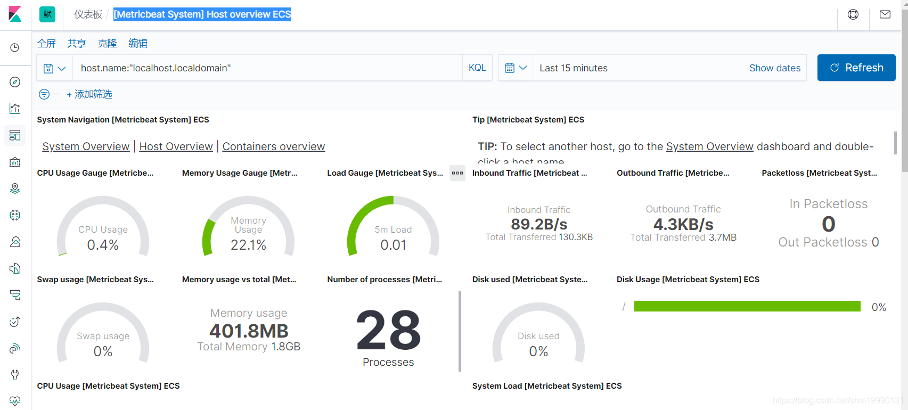Click CPU Usage value 0.4%
Image resolution: width=908 pixels, height=410 pixels.
pyautogui.click(x=103, y=245)
